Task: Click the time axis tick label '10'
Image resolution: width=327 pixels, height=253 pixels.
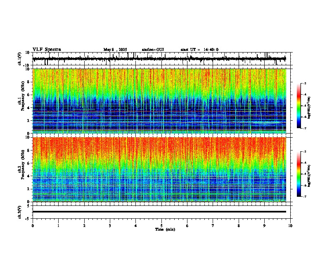Action: point(290,226)
